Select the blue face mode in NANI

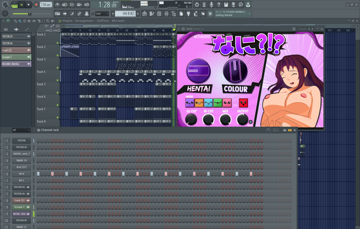(208, 103)
